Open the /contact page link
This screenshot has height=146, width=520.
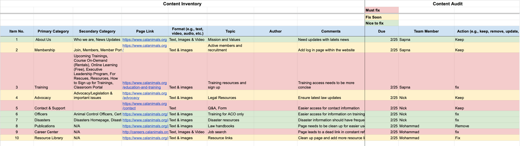144,106
